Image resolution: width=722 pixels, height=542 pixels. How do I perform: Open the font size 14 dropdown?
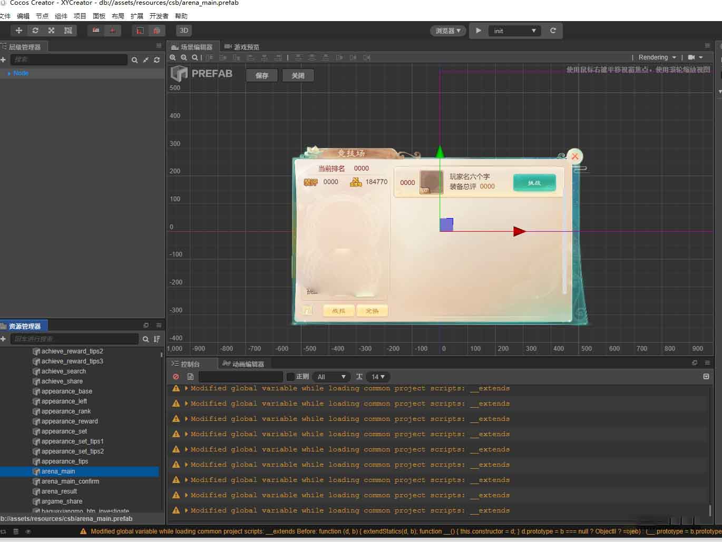tap(378, 377)
